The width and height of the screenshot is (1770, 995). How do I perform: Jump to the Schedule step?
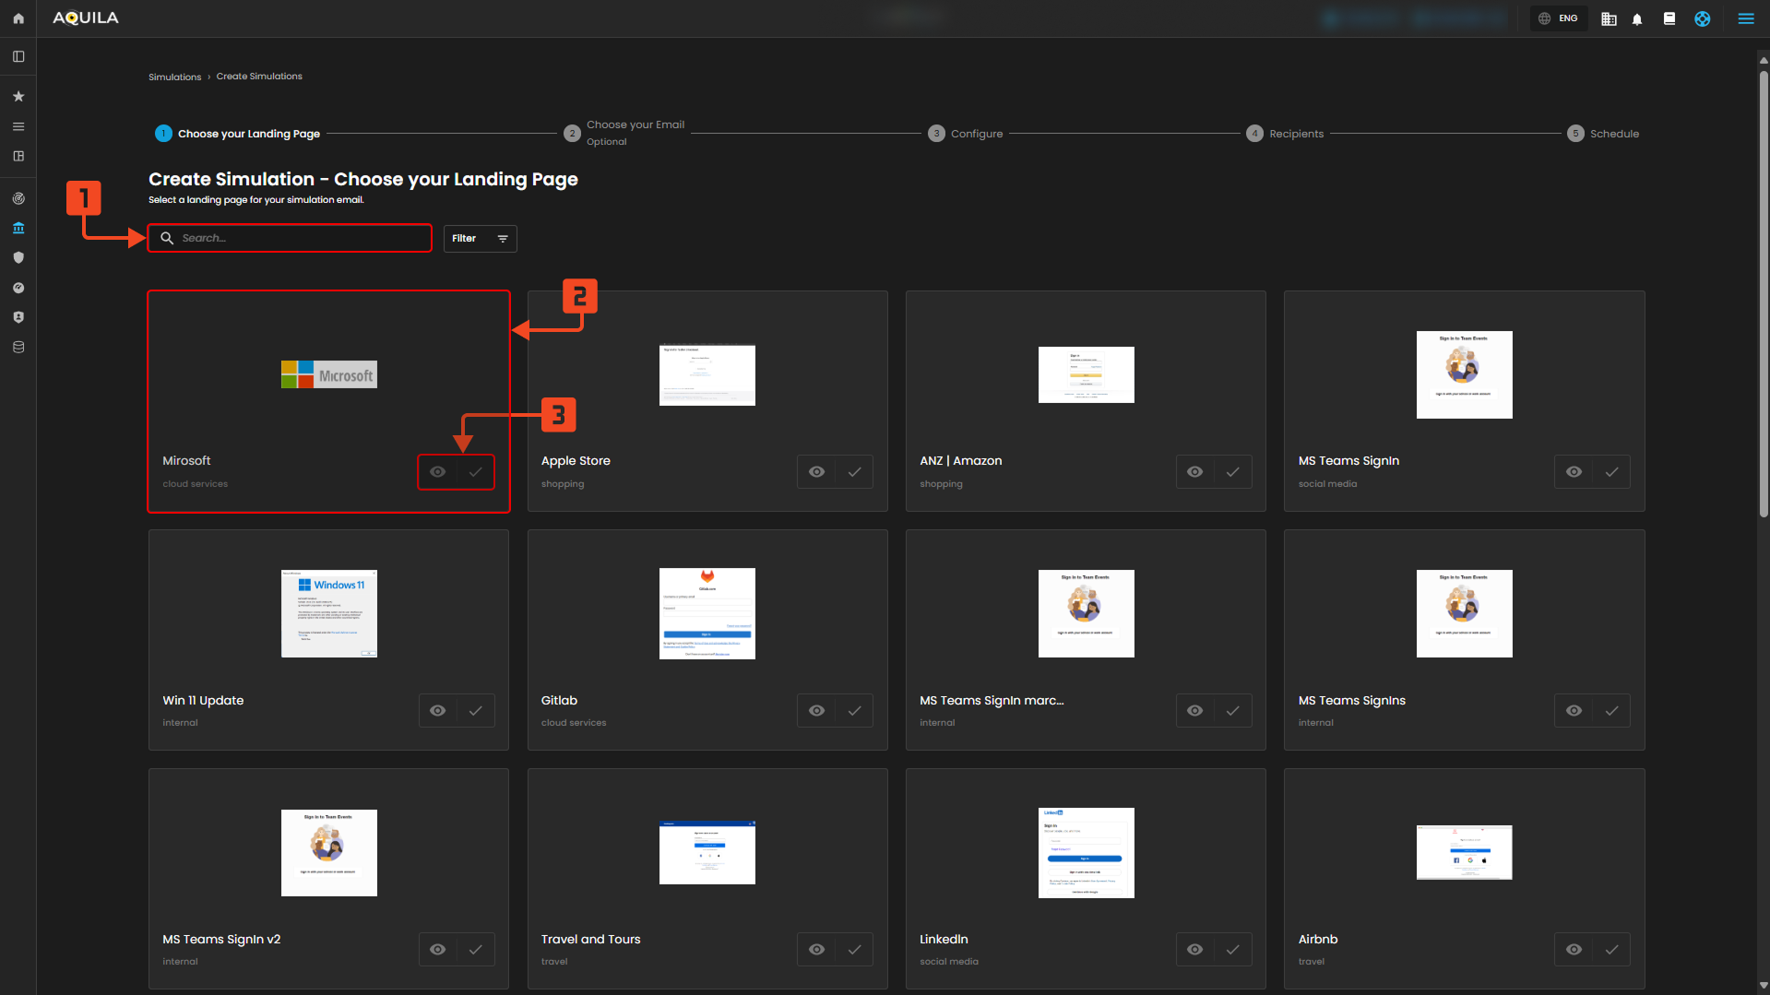click(x=1613, y=134)
